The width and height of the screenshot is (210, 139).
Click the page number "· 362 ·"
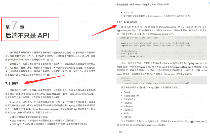coord(120,132)
